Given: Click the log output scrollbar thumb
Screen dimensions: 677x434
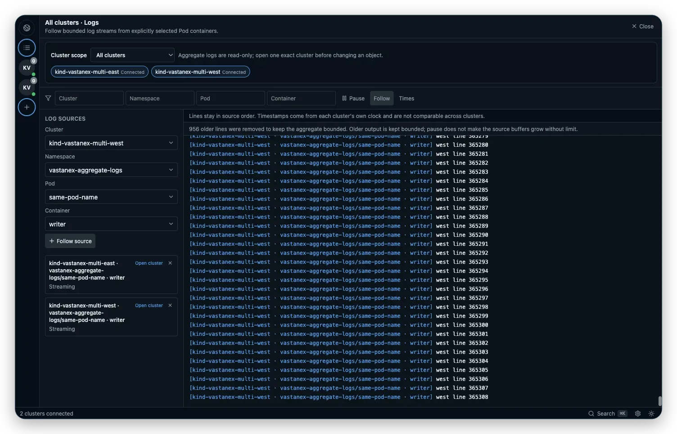Looking at the screenshot, I should (x=659, y=401).
